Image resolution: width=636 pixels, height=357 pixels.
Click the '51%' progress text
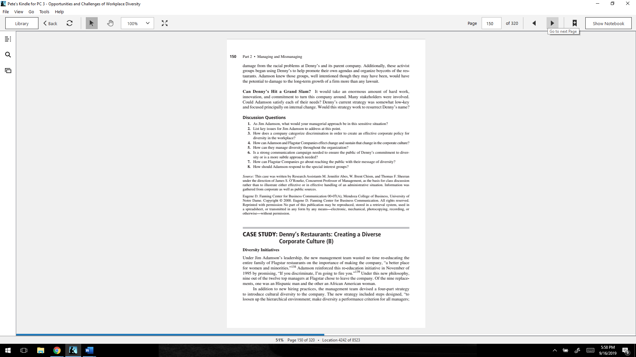tap(279, 340)
